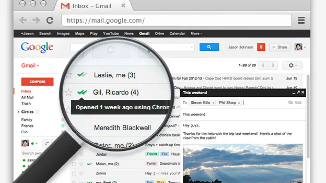Expand the Gmail dropdown label
This screenshot has height=183, width=326.
coord(30,65)
